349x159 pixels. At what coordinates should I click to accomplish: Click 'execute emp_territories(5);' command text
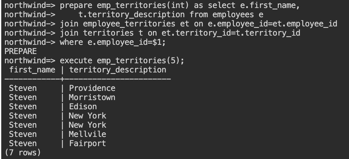(122, 61)
